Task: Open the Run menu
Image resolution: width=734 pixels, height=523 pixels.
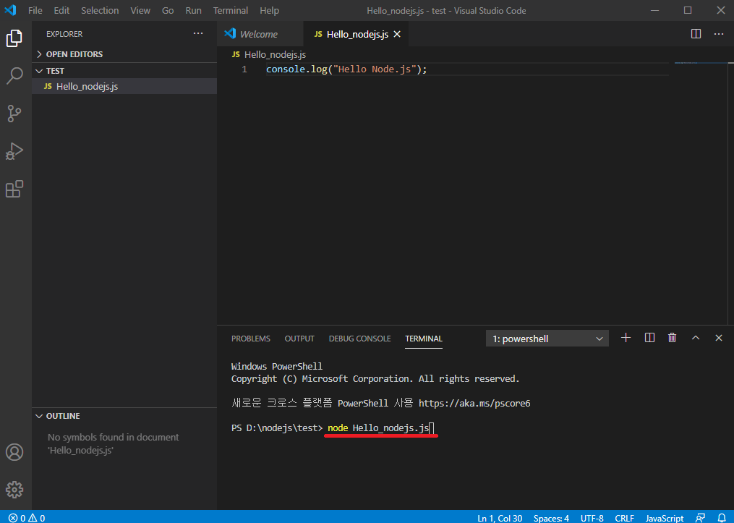Action: 193,10
